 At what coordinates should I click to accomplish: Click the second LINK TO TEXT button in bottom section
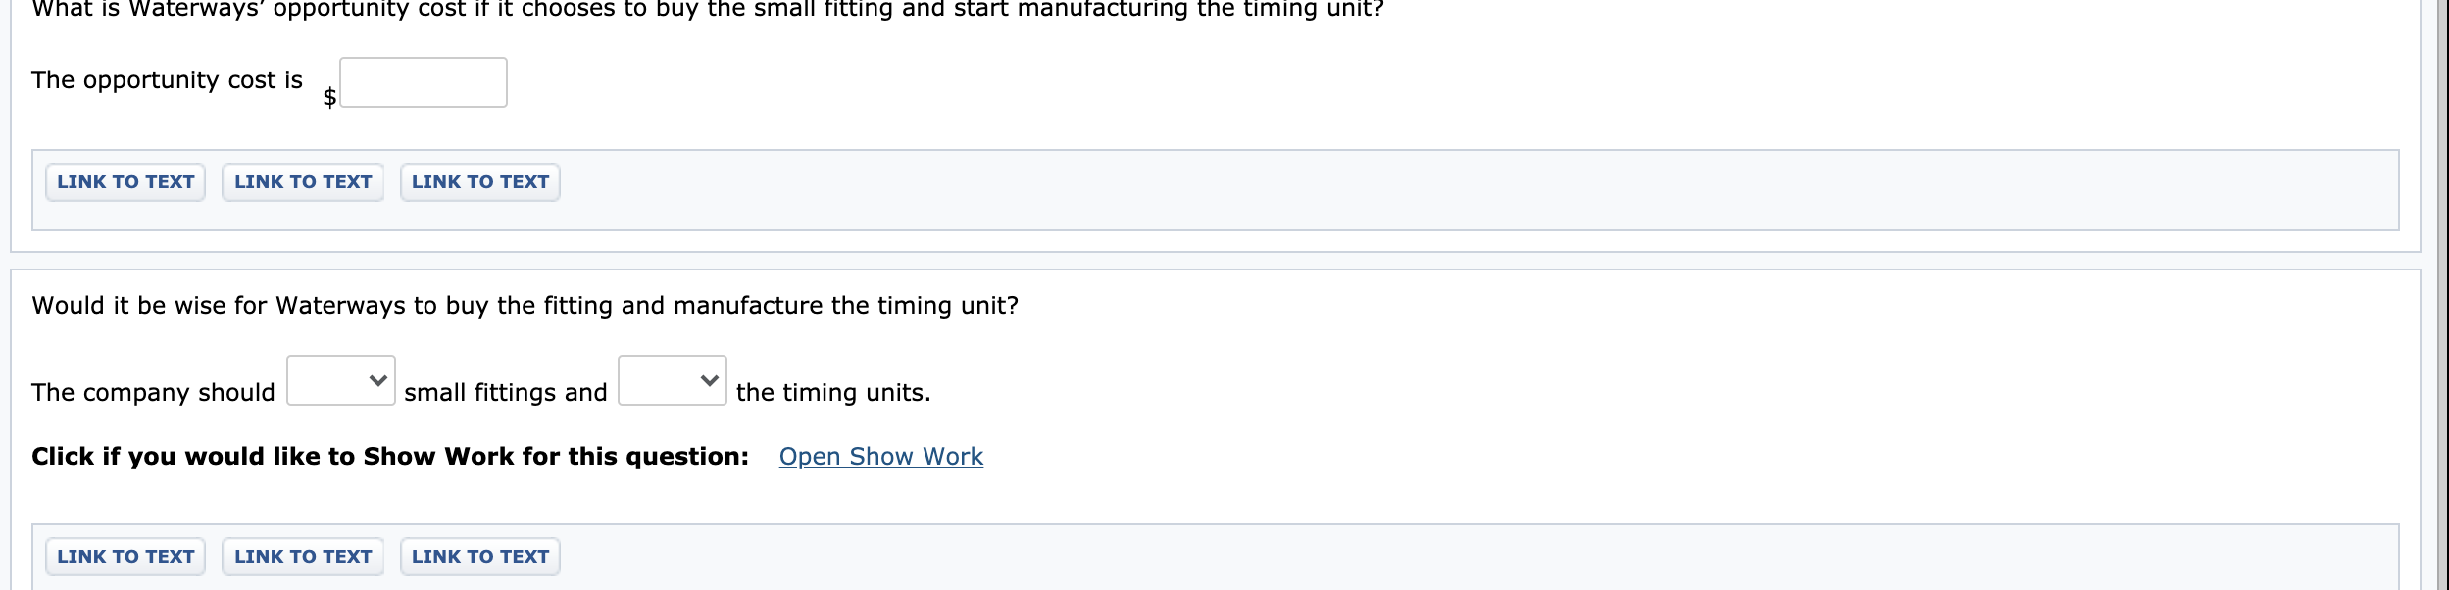click(x=302, y=556)
